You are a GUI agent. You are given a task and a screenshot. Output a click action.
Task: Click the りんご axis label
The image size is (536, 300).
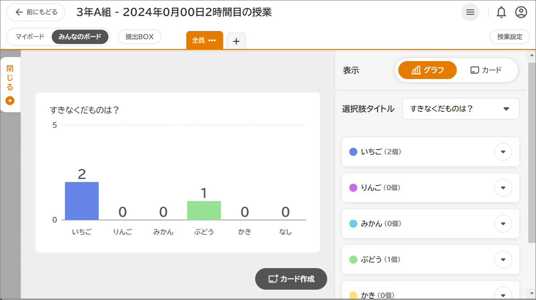122,232
